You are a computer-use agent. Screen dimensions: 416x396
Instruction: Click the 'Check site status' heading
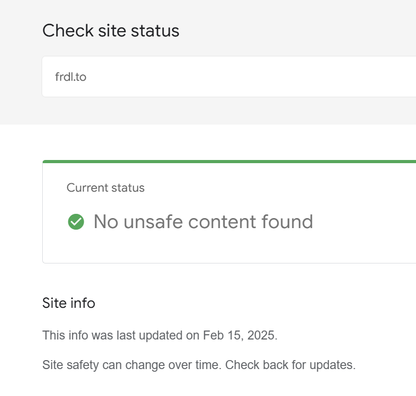click(111, 31)
